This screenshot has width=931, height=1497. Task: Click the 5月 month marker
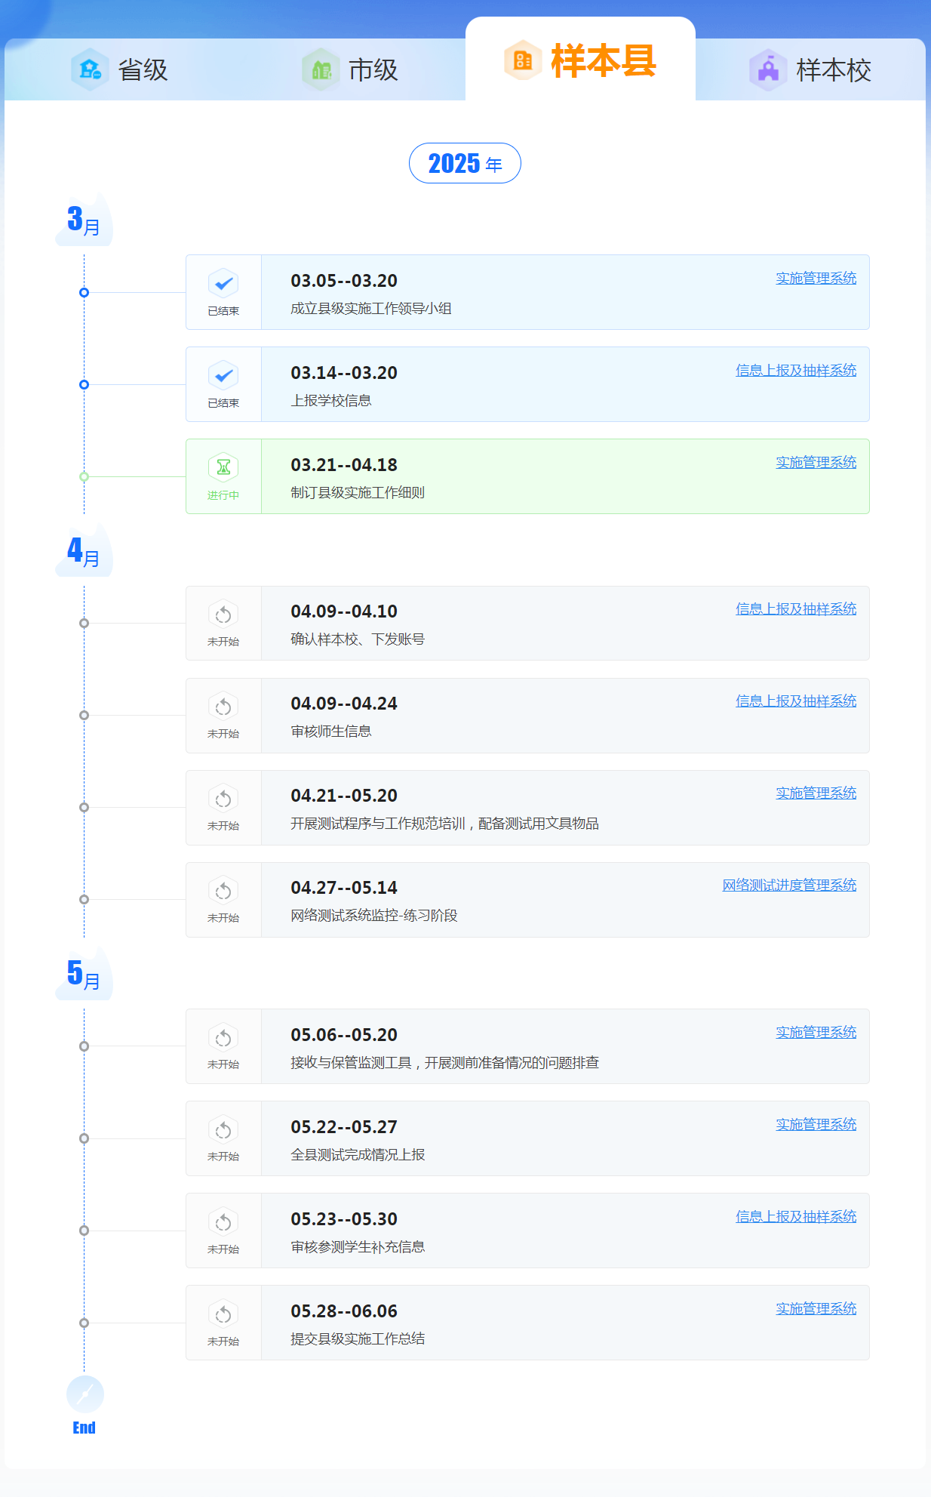pyautogui.click(x=84, y=974)
